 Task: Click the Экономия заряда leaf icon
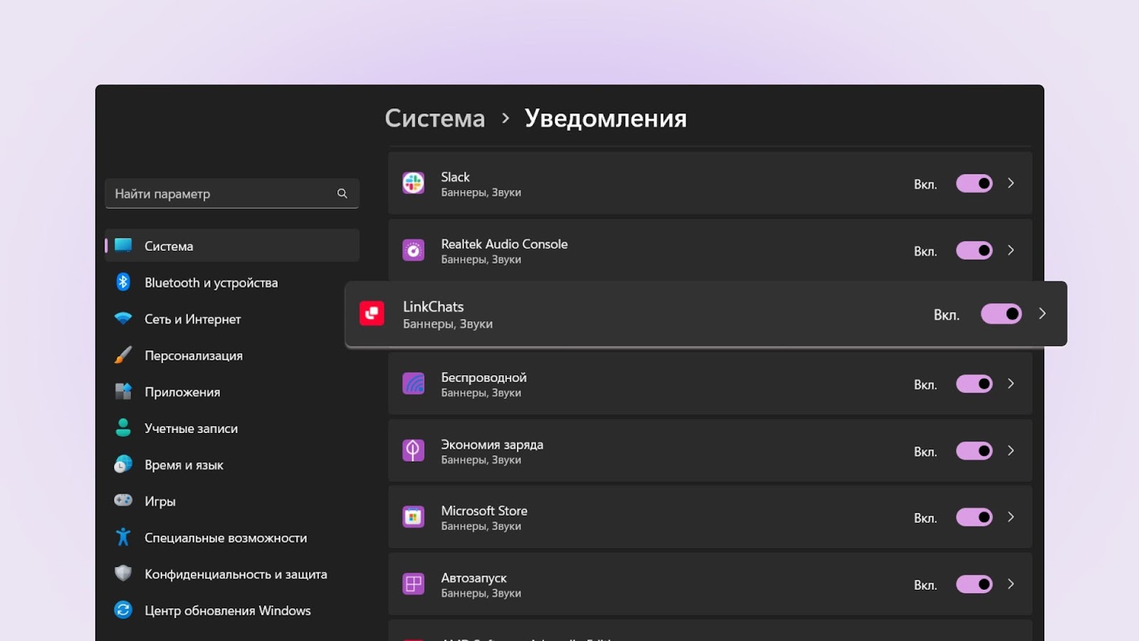(x=413, y=451)
